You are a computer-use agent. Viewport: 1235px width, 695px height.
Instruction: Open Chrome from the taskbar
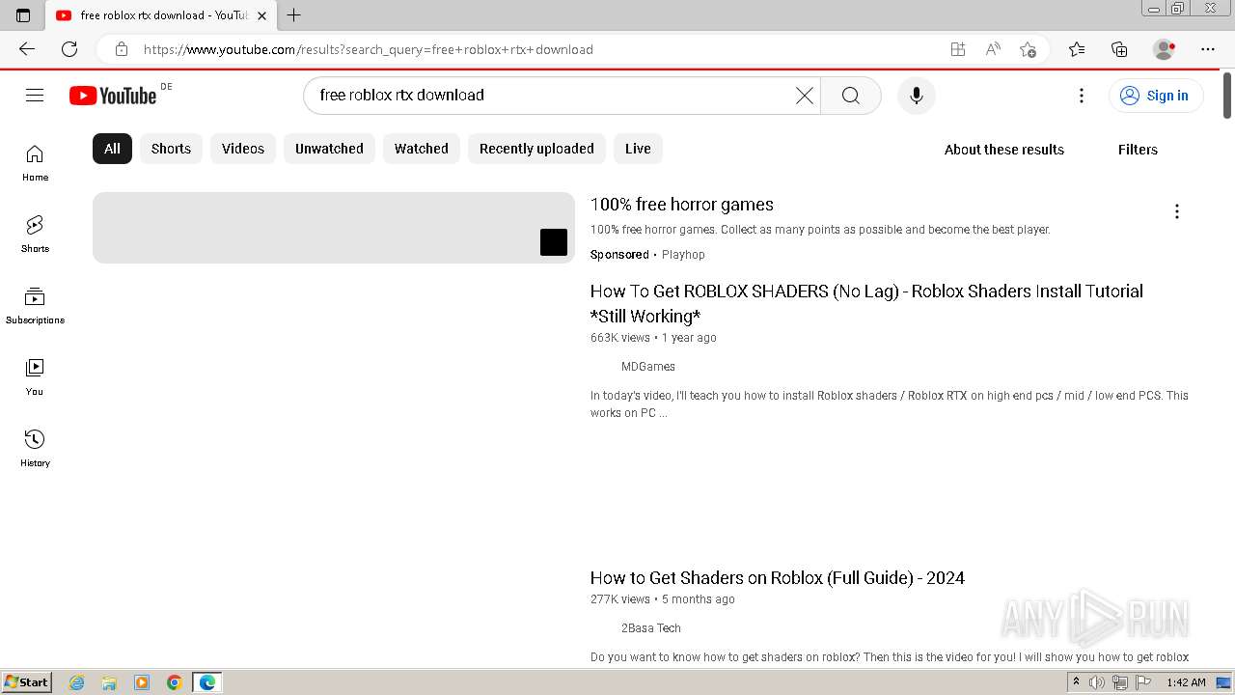[x=175, y=682]
